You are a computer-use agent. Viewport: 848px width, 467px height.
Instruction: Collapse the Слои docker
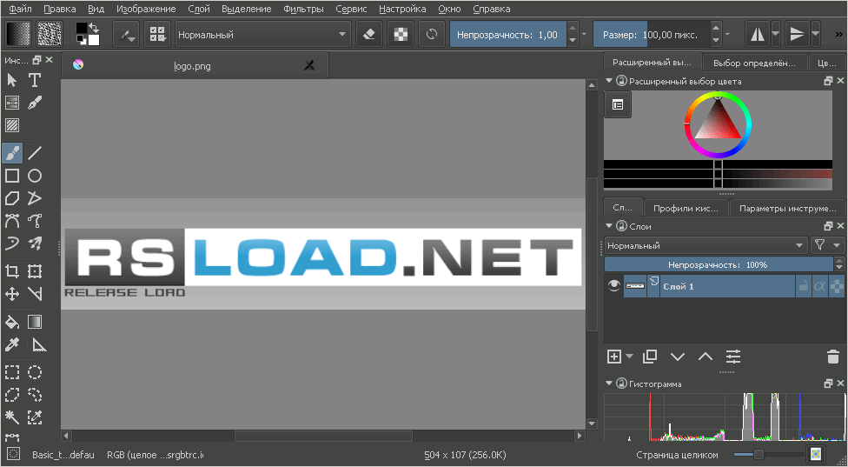(x=609, y=225)
